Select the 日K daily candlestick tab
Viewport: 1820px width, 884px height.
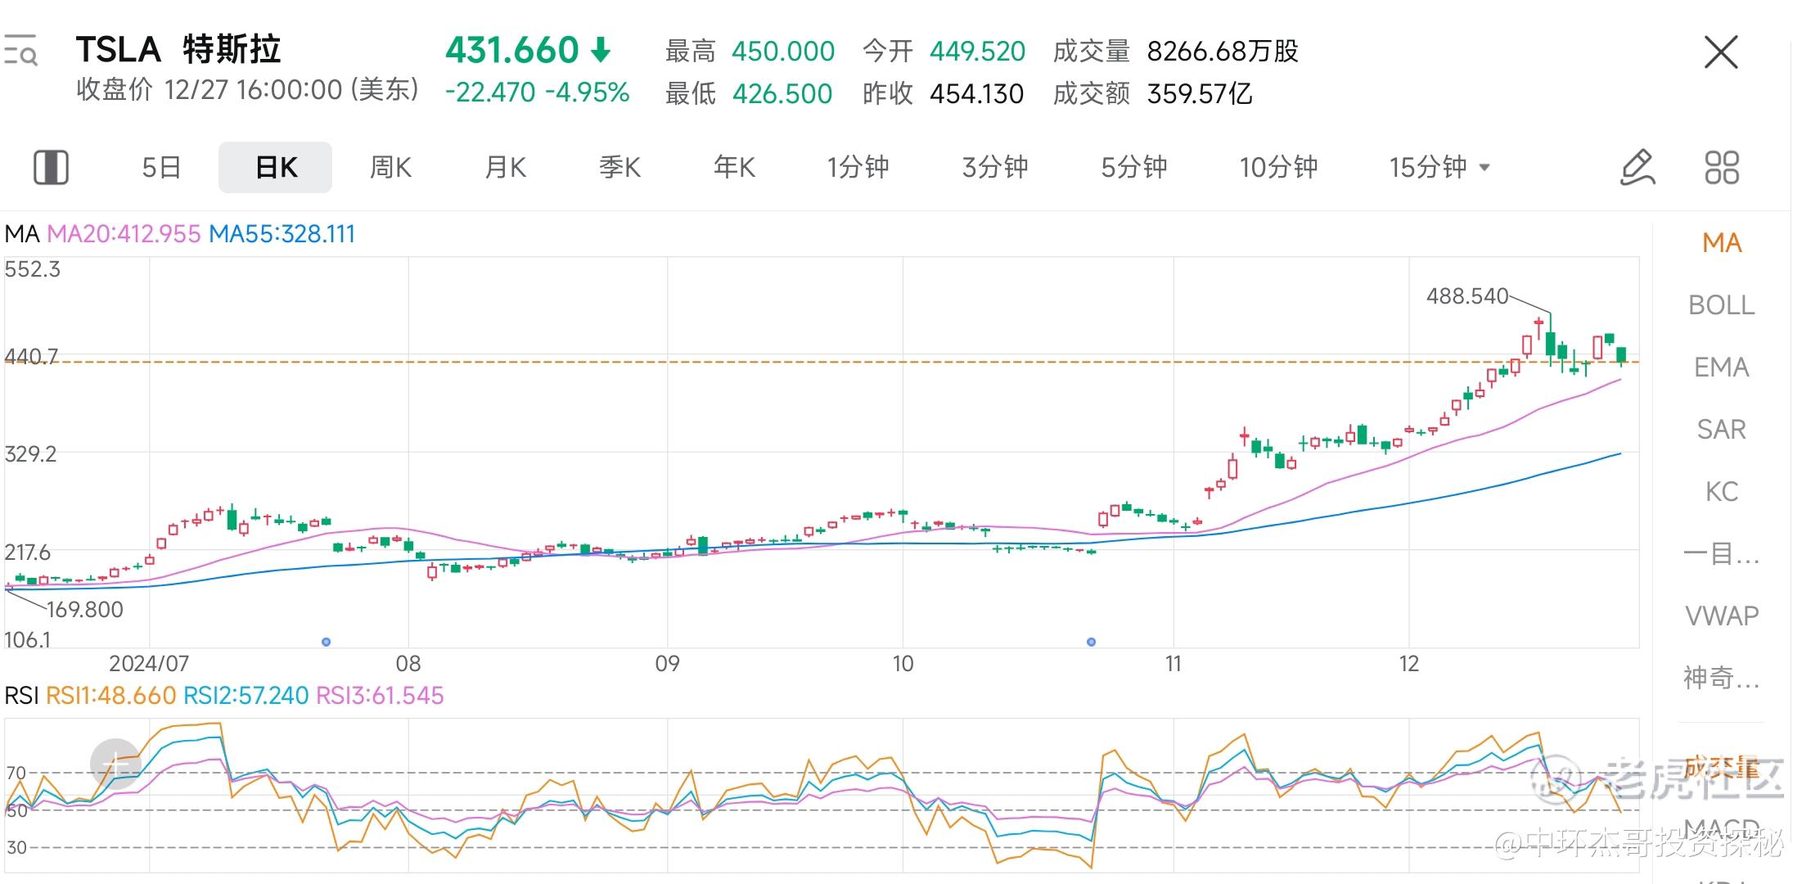(276, 167)
